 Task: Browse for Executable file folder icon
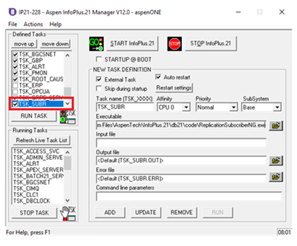click(x=276, y=126)
